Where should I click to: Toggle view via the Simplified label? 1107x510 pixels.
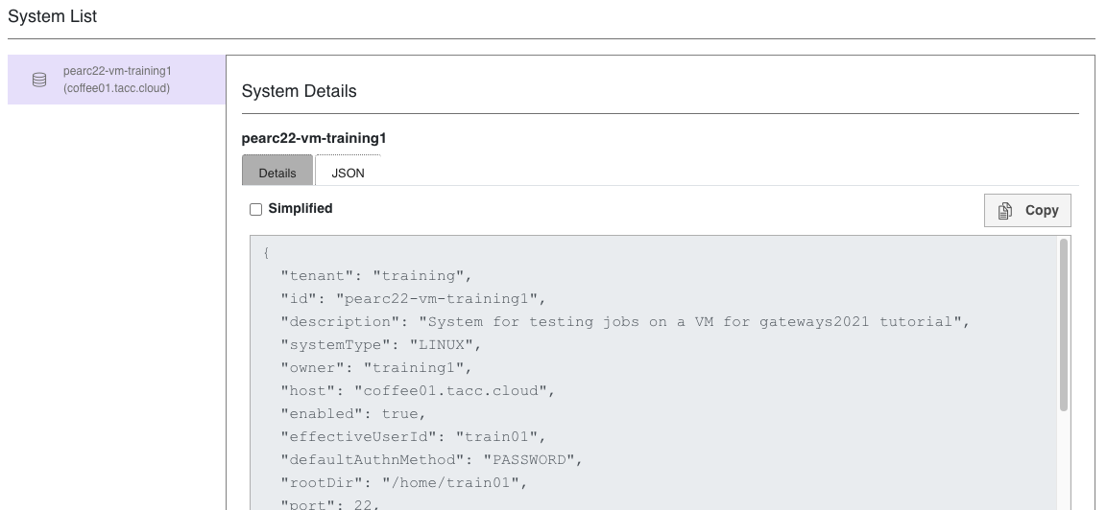click(301, 209)
